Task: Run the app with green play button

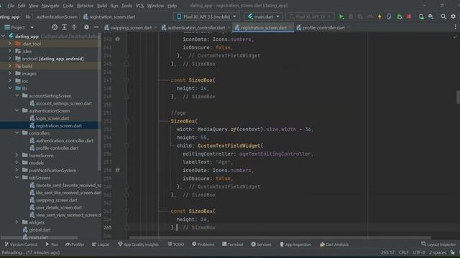Action: (x=341, y=16)
